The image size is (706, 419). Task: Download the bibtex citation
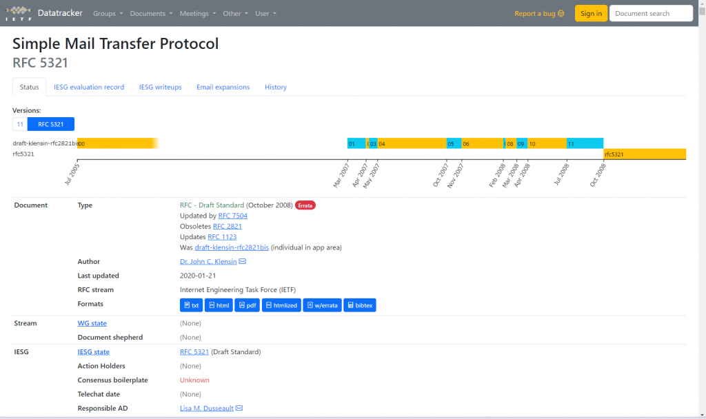(x=359, y=305)
